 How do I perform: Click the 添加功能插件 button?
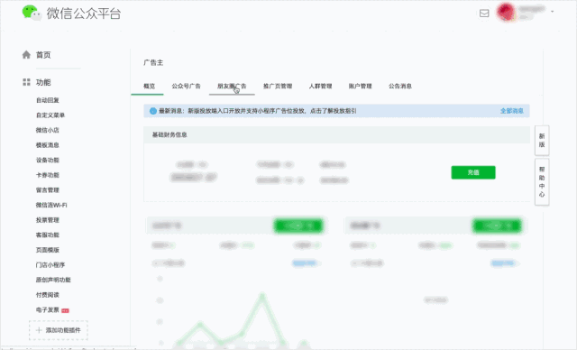[58, 330]
